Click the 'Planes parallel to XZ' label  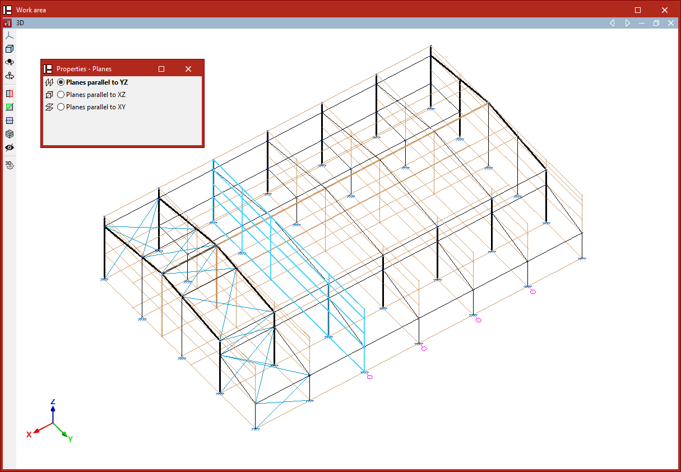tap(96, 95)
